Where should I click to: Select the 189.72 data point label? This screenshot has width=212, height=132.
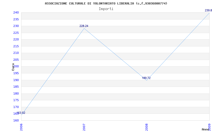pyautogui.click(x=146, y=78)
